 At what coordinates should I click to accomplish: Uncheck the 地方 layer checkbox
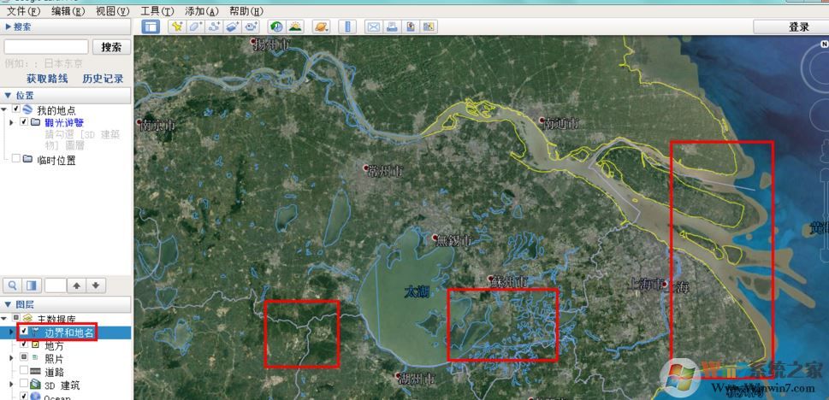24,344
